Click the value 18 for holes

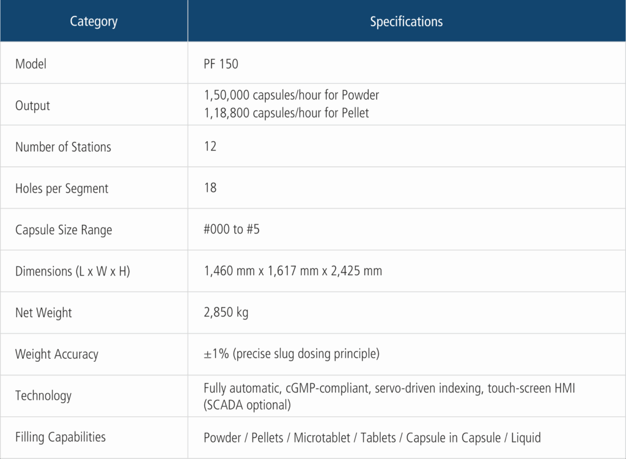[x=210, y=188]
